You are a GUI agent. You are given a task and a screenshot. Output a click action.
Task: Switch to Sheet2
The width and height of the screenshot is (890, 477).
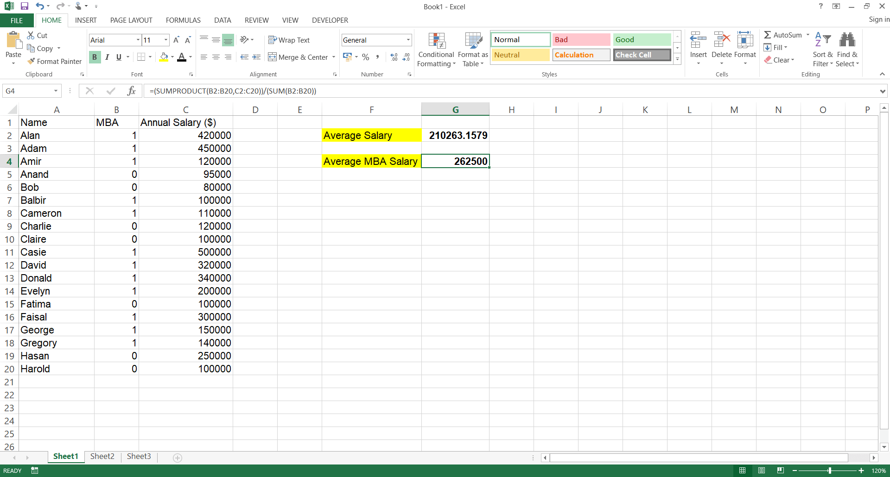coord(102,456)
